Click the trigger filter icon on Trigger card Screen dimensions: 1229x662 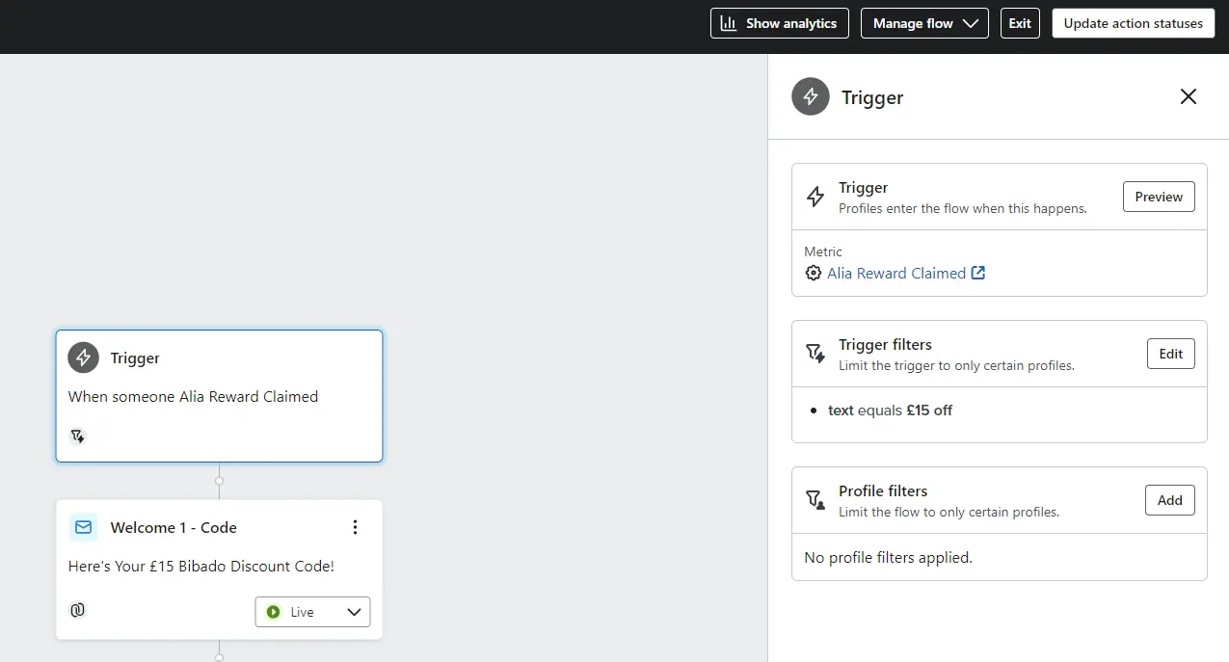pos(77,436)
